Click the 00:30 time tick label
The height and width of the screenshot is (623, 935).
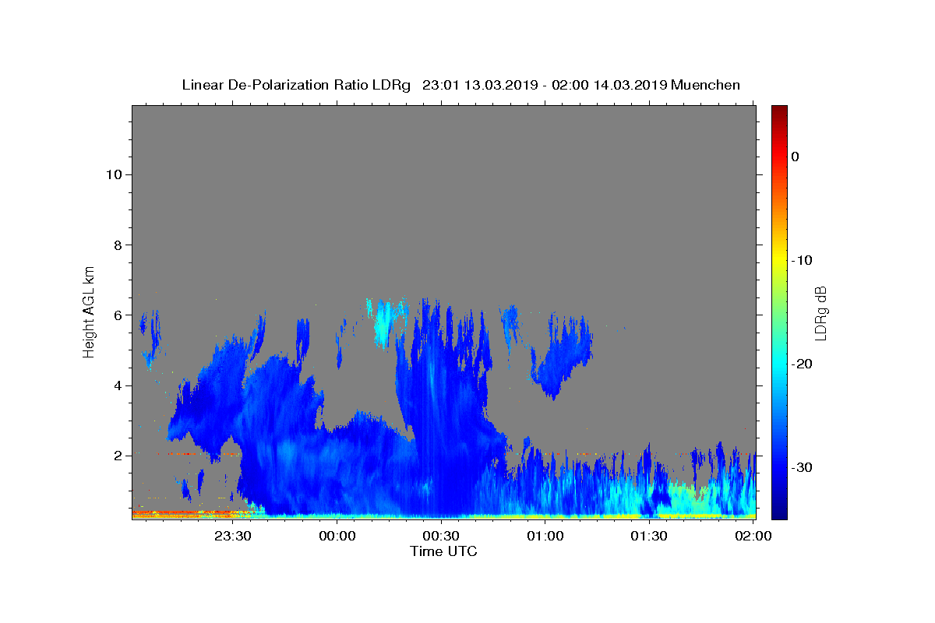pyautogui.click(x=441, y=536)
